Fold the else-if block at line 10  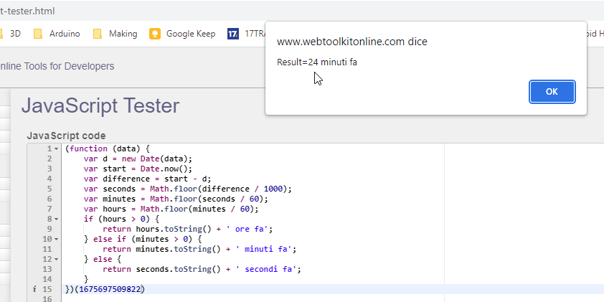56,240
